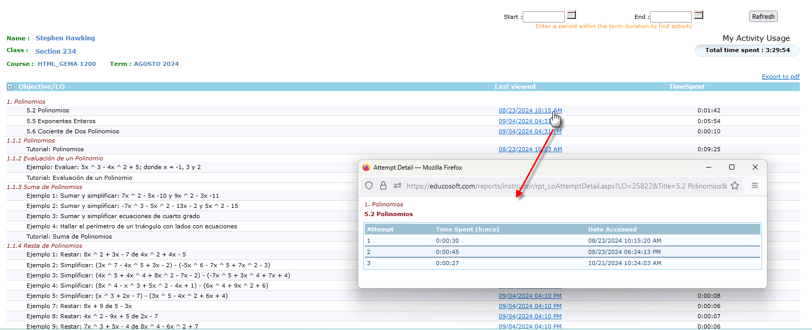Viewport: 812px width, 330px height.
Task: Open Tutorial: Polinomios last viewed date link
Action: 529,149
